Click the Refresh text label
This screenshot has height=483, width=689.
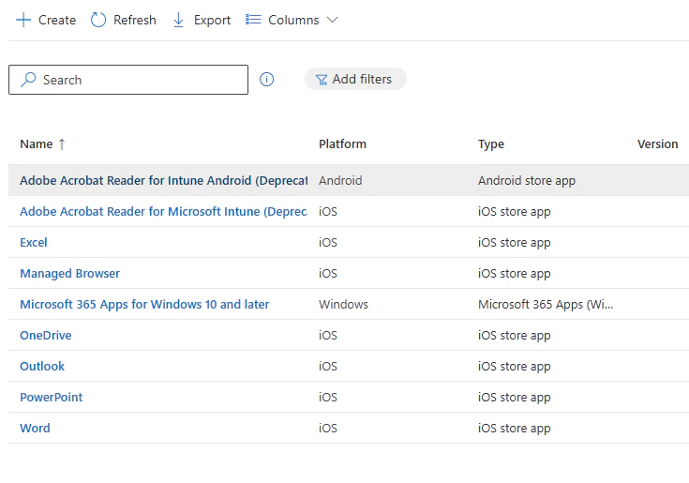coord(134,20)
